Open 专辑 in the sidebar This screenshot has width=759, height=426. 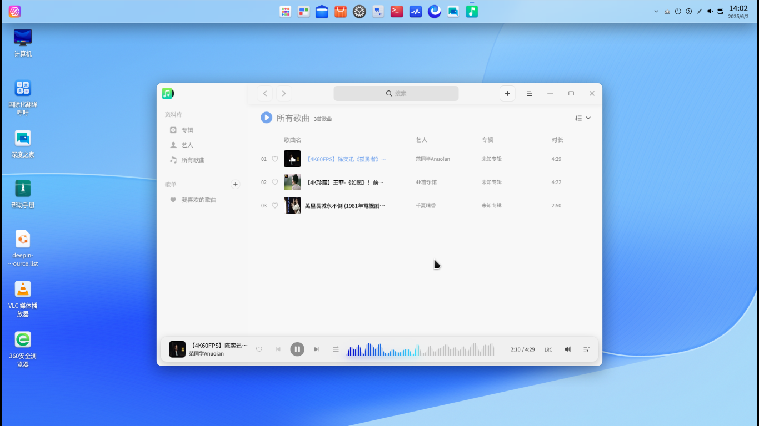click(203, 130)
